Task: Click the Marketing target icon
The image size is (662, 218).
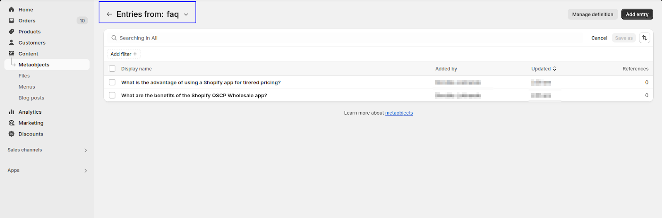Action: tap(12, 123)
